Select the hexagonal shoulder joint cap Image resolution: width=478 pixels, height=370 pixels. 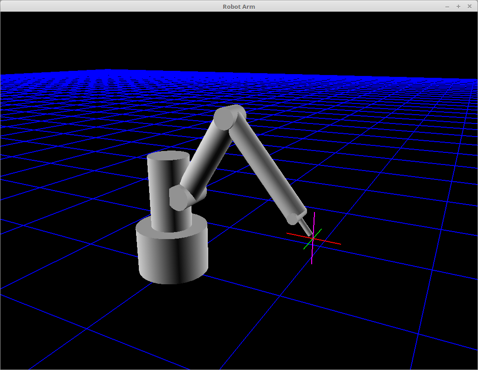point(178,199)
